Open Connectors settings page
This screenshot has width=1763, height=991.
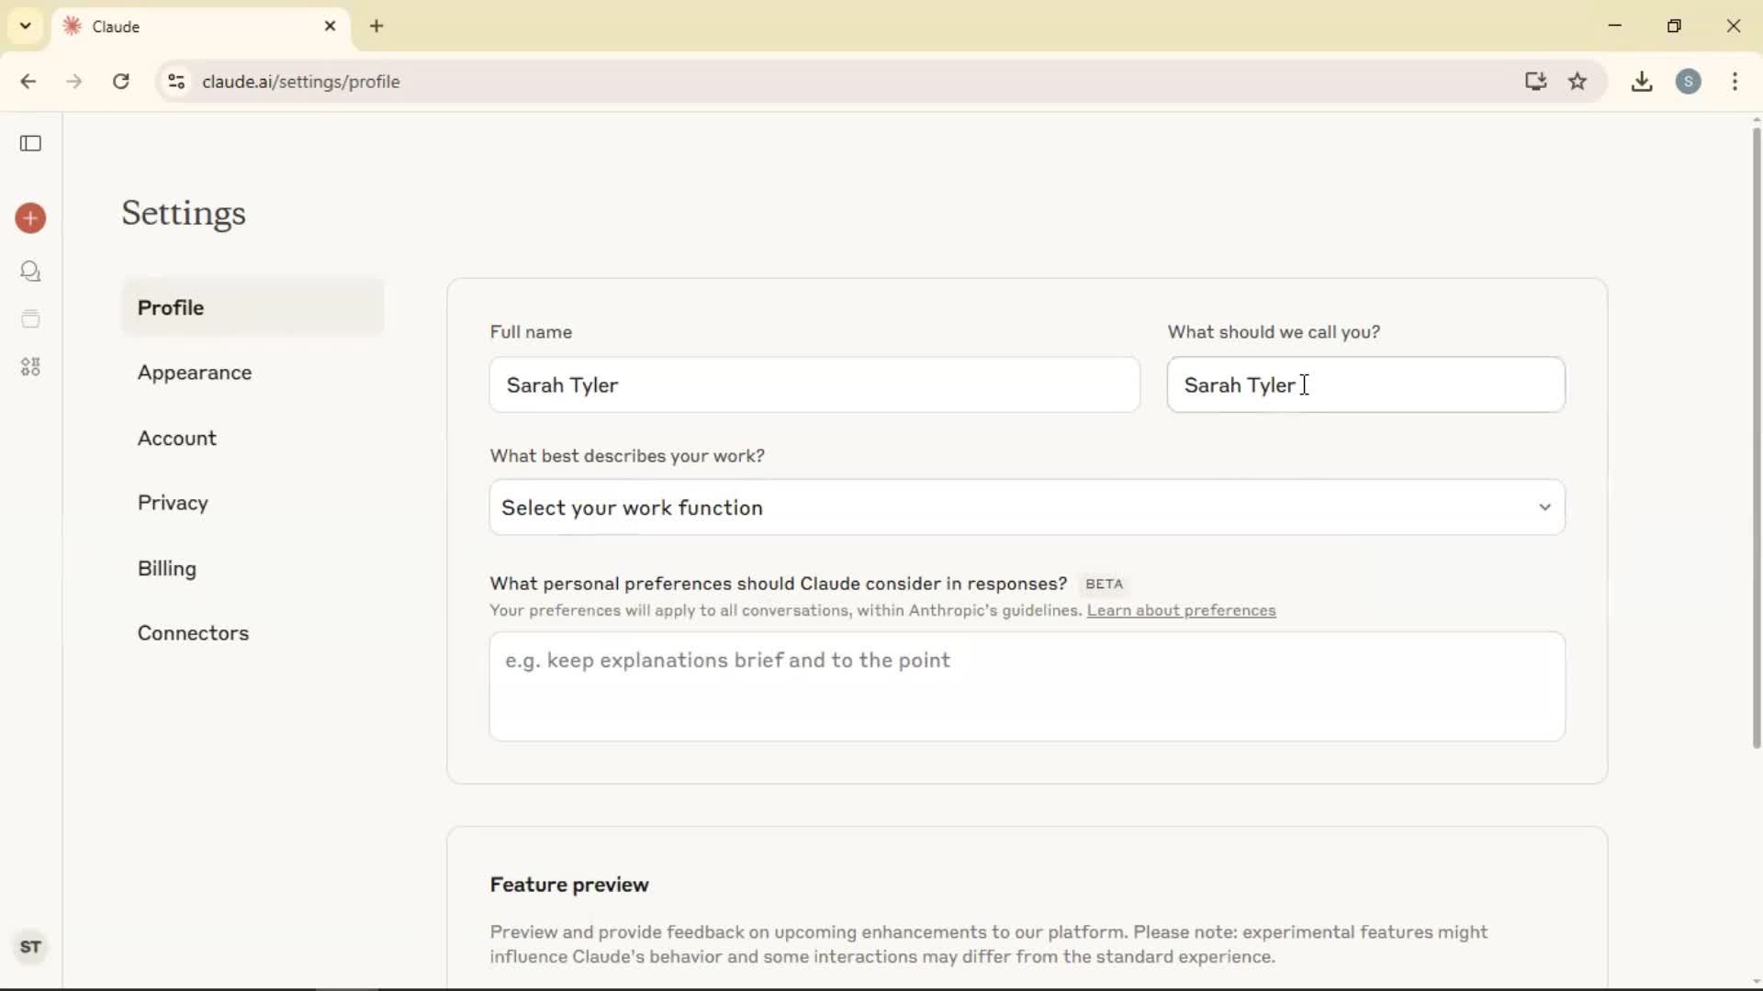click(x=193, y=633)
